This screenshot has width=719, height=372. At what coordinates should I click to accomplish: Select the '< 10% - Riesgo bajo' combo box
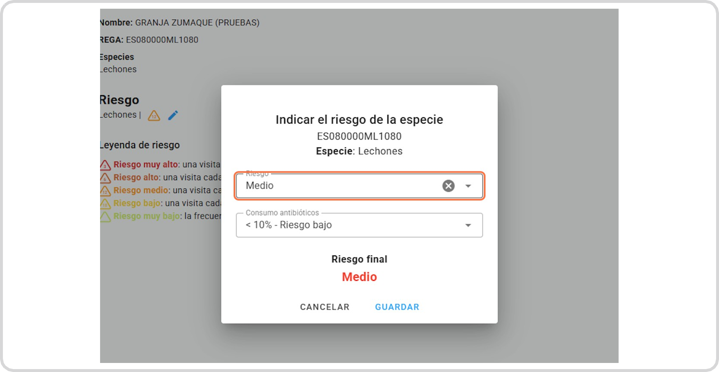[349, 225]
